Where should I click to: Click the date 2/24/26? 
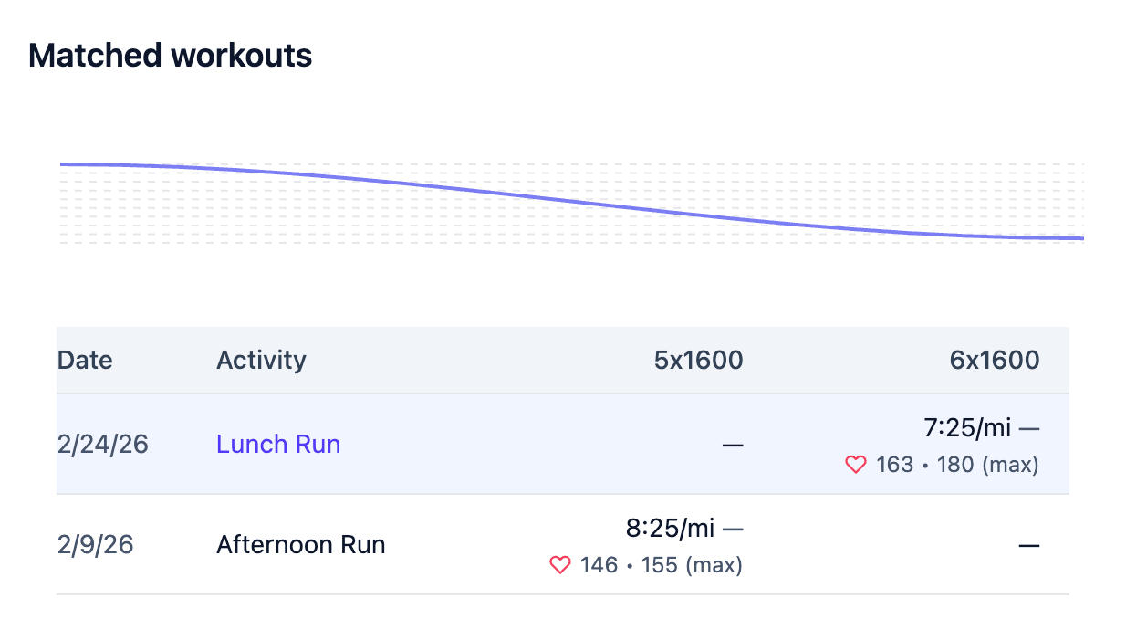tap(102, 445)
